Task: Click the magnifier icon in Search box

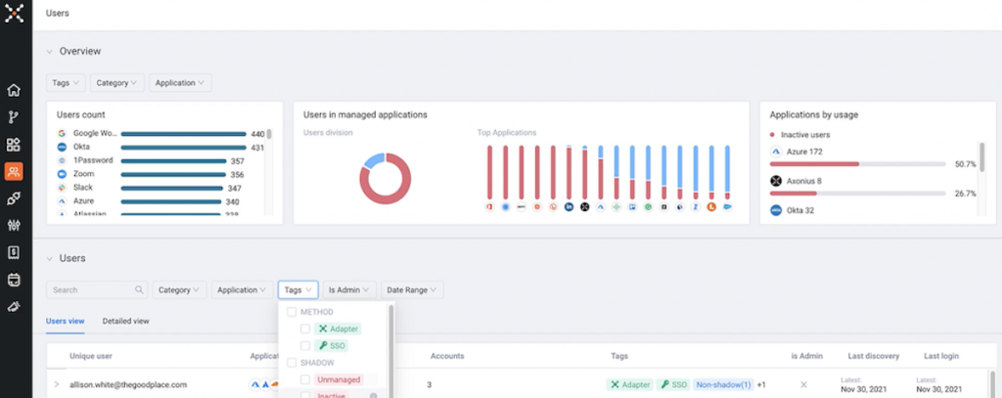Action: point(139,289)
